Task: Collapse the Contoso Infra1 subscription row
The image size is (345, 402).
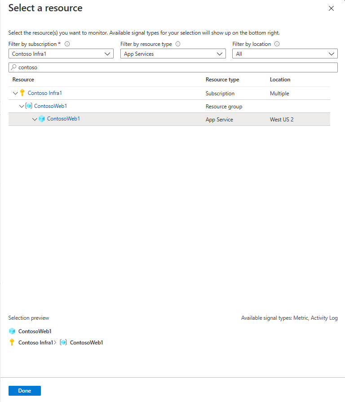Action: pyautogui.click(x=15, y=93)
